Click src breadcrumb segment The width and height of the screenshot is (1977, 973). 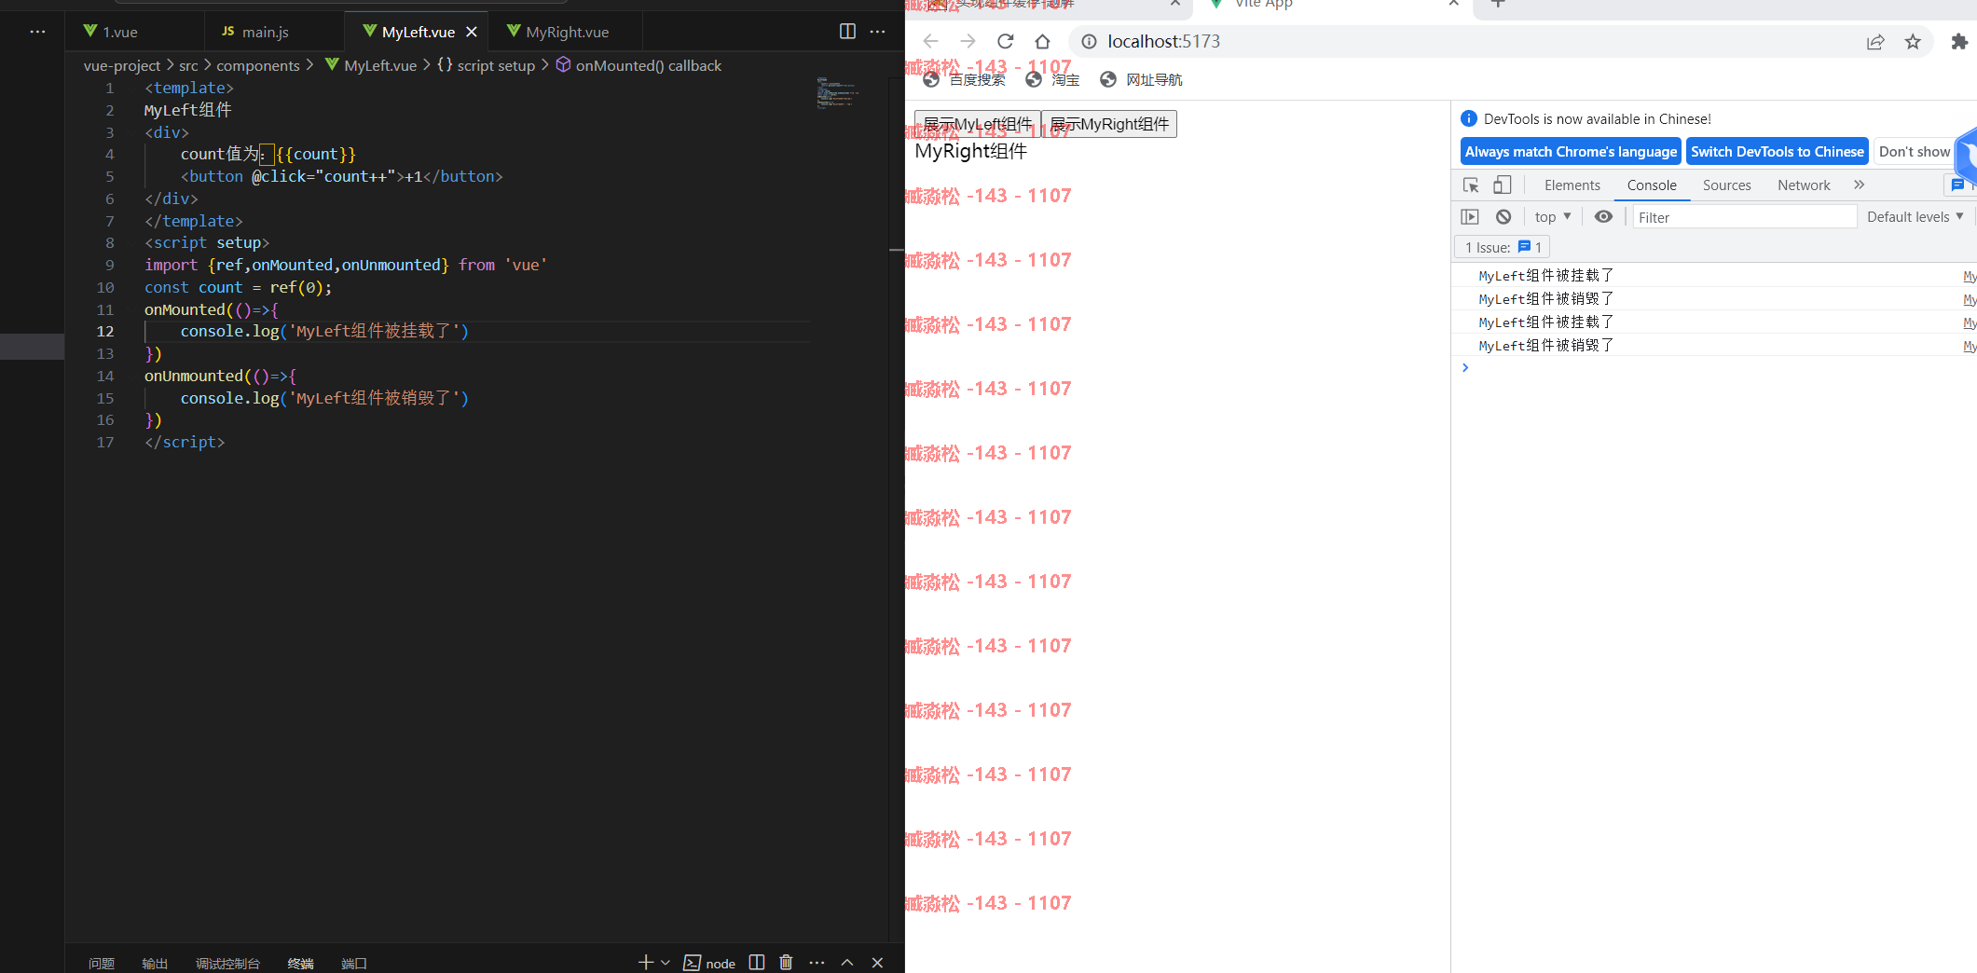188,65
